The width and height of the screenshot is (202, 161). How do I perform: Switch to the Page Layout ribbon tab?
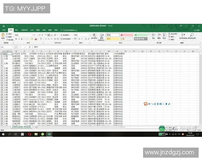24,30
